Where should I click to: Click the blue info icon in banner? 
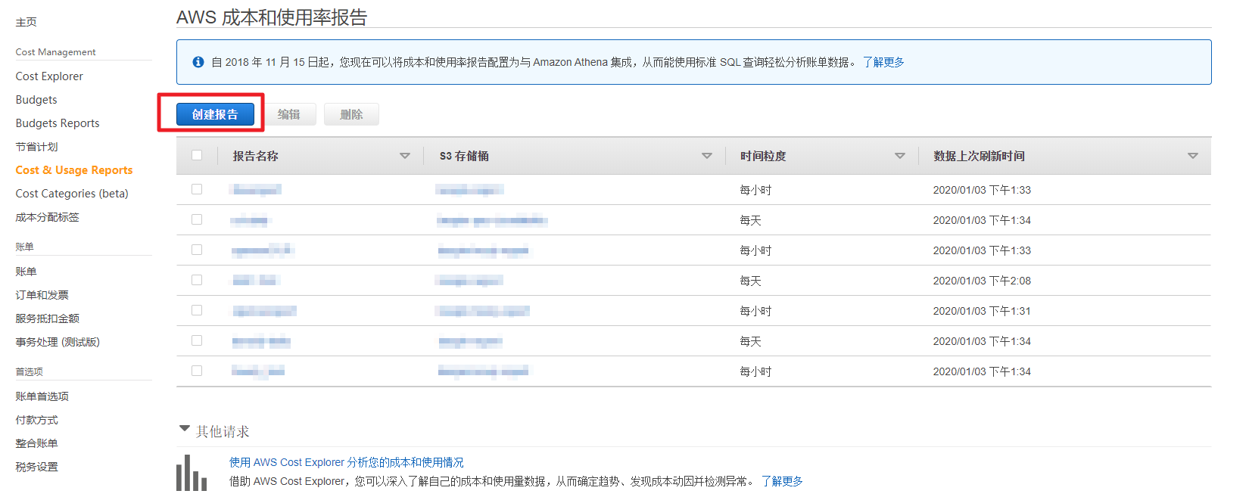tap(198, 62)
